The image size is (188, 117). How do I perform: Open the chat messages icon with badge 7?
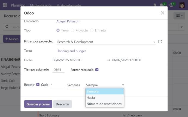tap(162, 5)
